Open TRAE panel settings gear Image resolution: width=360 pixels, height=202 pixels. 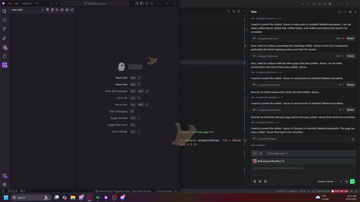(350, 12)
